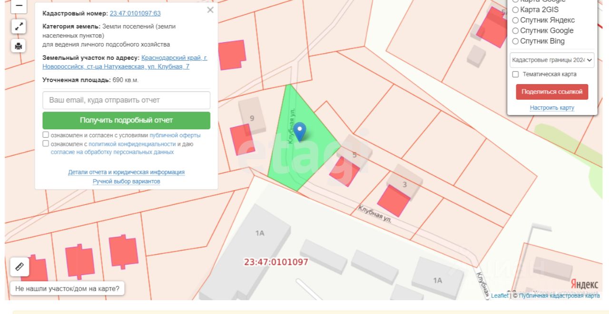Click Получить подробный отчет button
609x314 pixels.
click(x=126, y=120)
